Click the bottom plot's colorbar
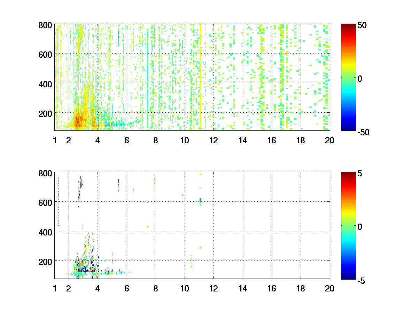Viewport: 418px width, 313px height. [348, 225]
